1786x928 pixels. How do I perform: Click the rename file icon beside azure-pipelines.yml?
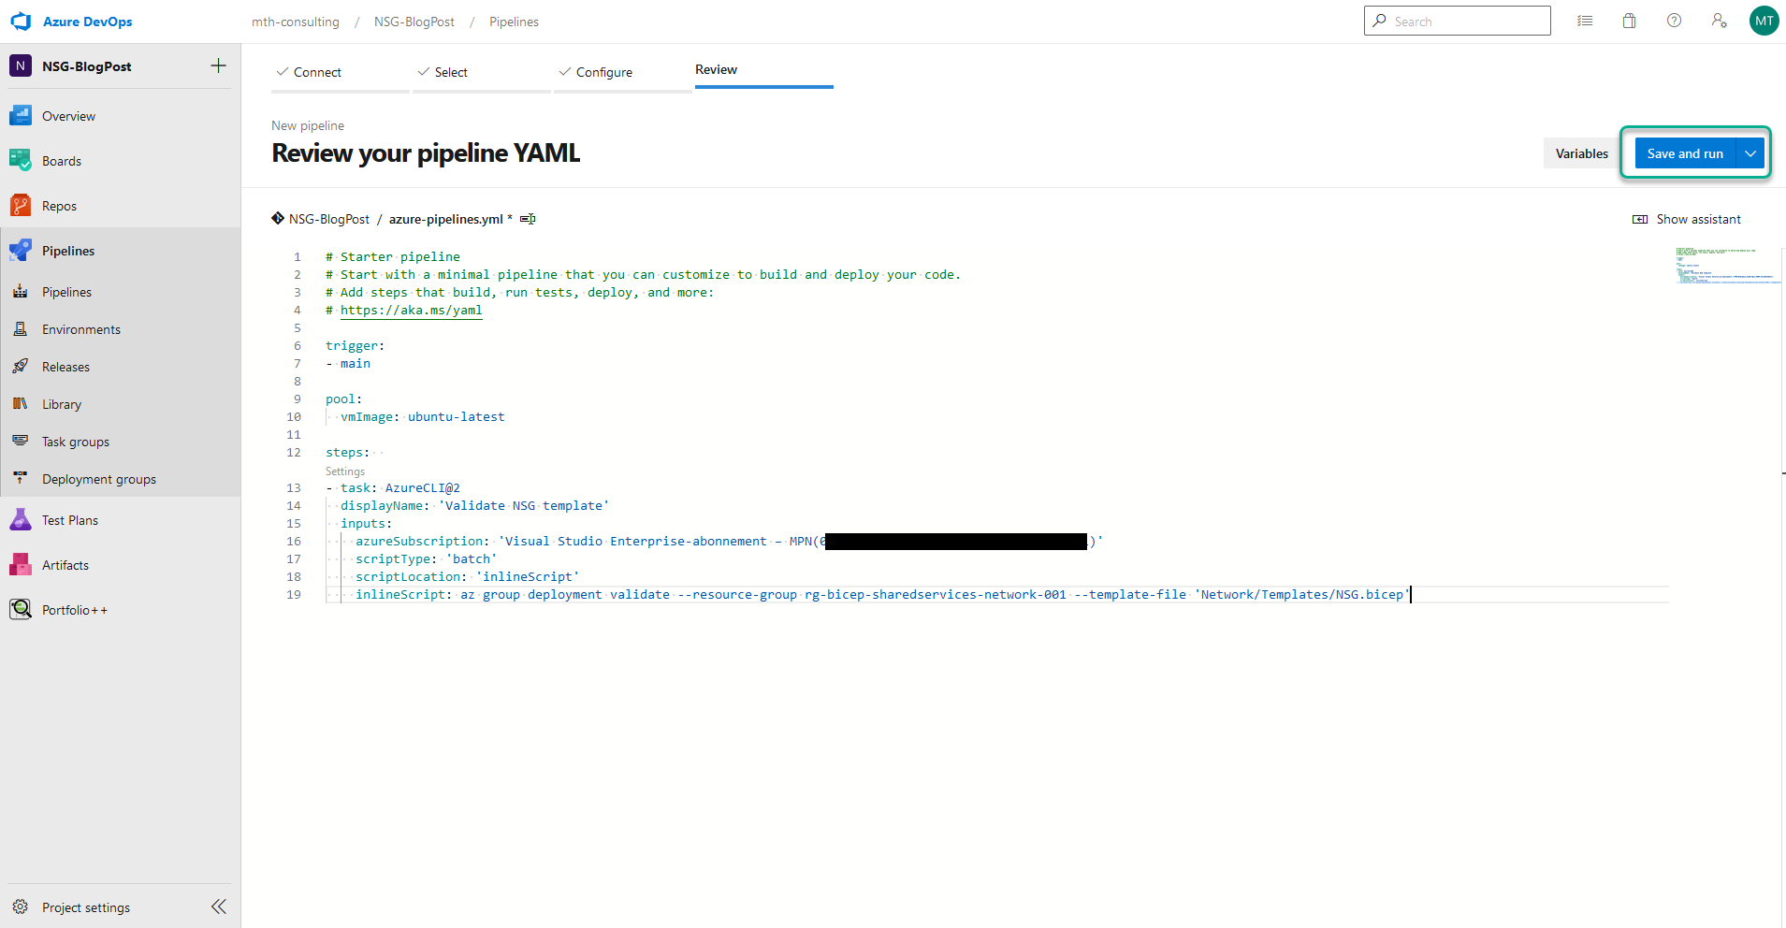pos(528,219)
